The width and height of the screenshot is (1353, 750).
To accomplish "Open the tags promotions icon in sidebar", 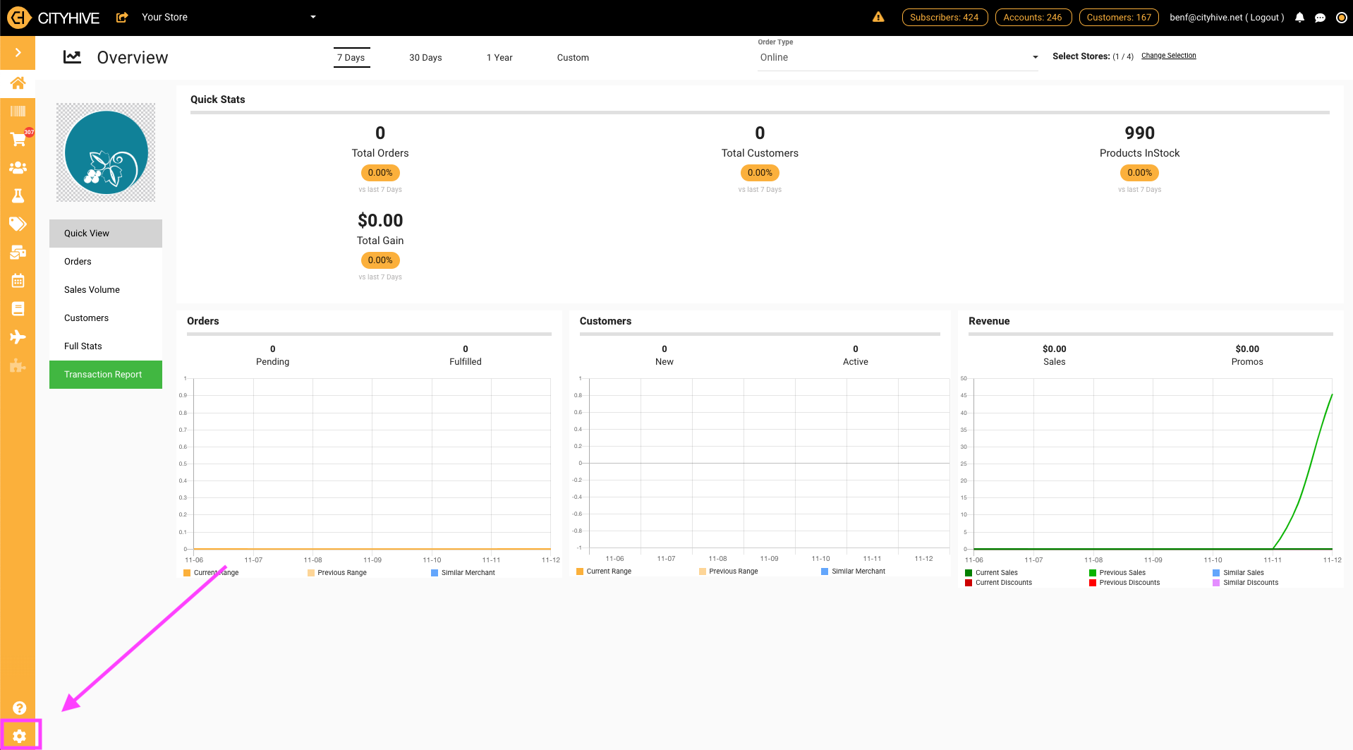I will (x=18, y=224).
